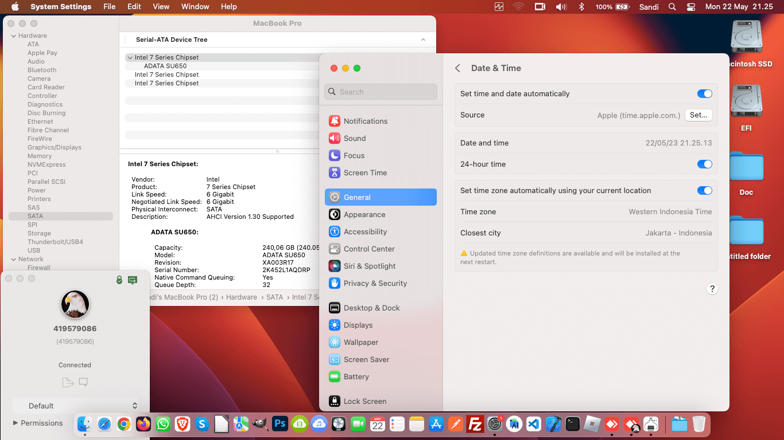784x440 pixels.
Task: Expand the Permissions disclosure triangle
Action: click(x=15, y=423)
